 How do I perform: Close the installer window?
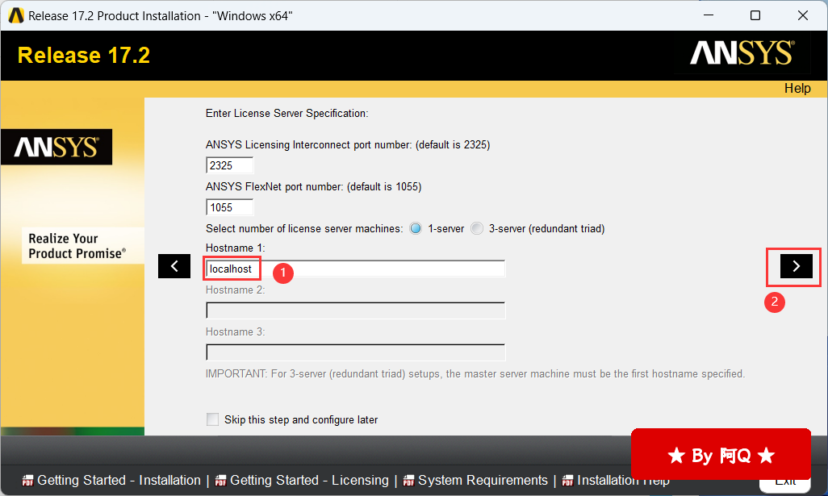click(803, 15)
